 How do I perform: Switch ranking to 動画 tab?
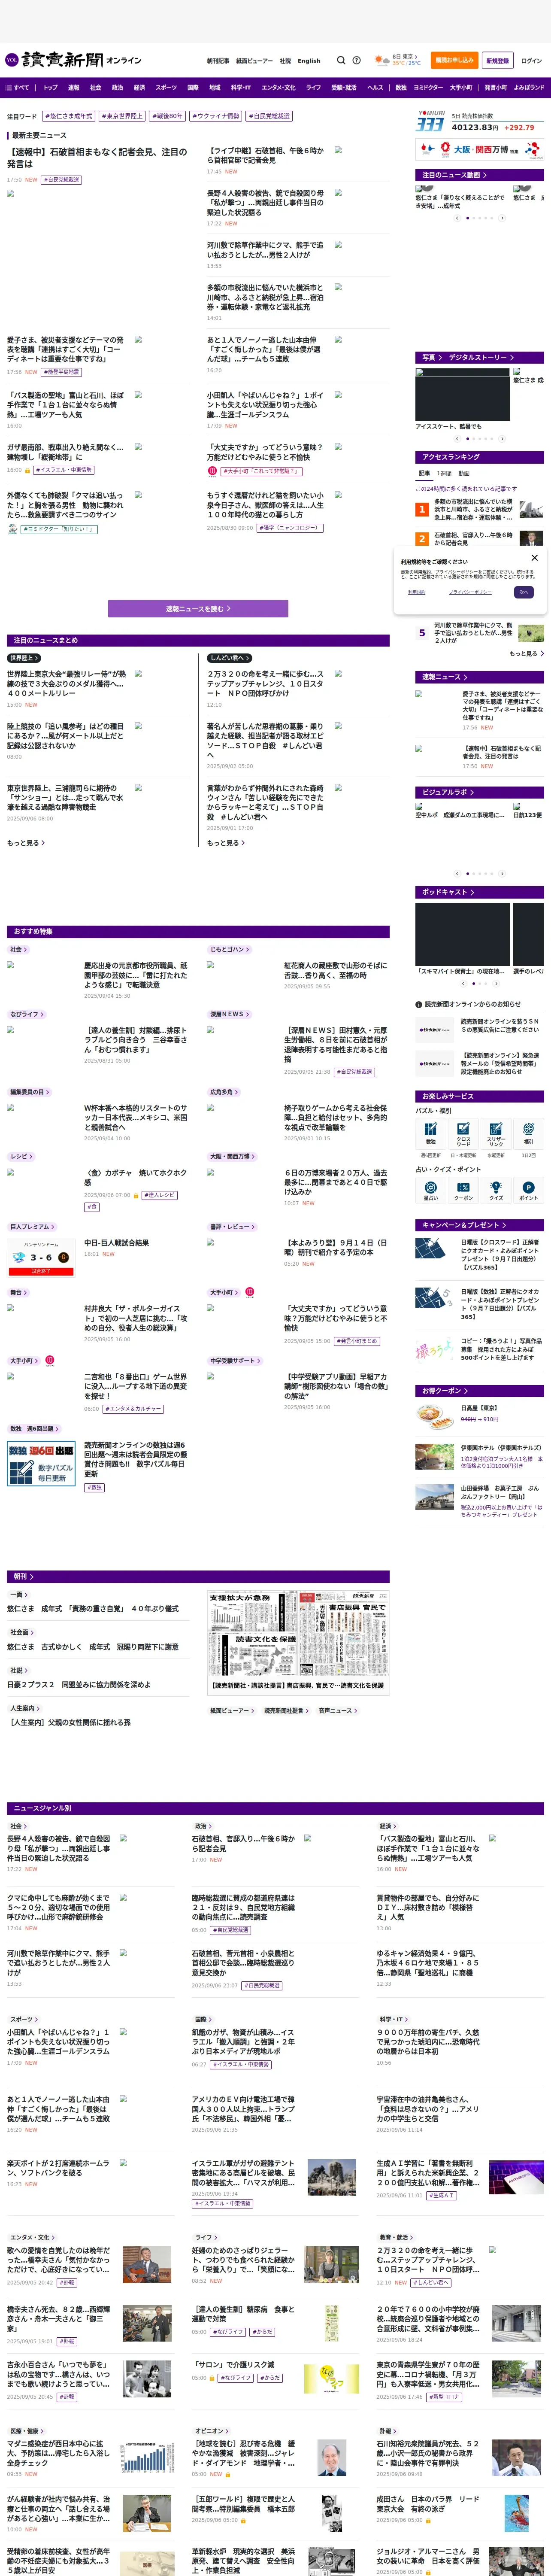464,473
